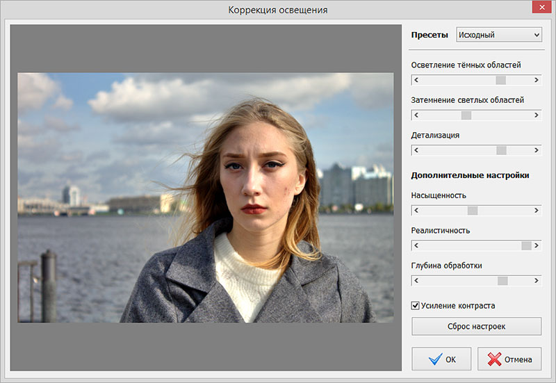Click left arrow of Затемнение светлых областей slider
556x383 pixels.
click(416, 115)
